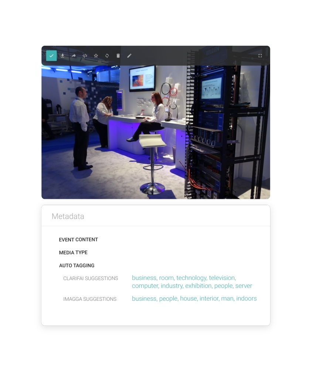Edit the image with the pencil icon
Viewport: 313px width, 369px height.
click(129, 56)
